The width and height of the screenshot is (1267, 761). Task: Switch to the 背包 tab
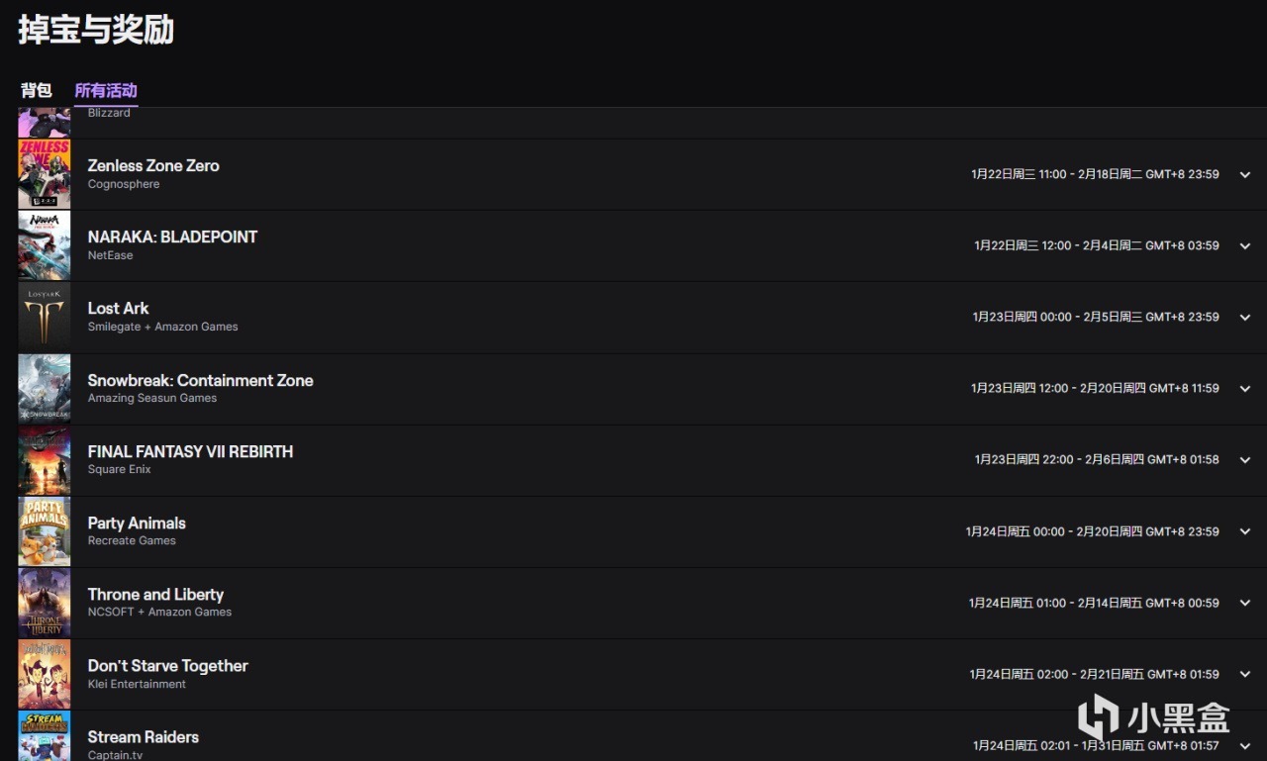[37, 91]
